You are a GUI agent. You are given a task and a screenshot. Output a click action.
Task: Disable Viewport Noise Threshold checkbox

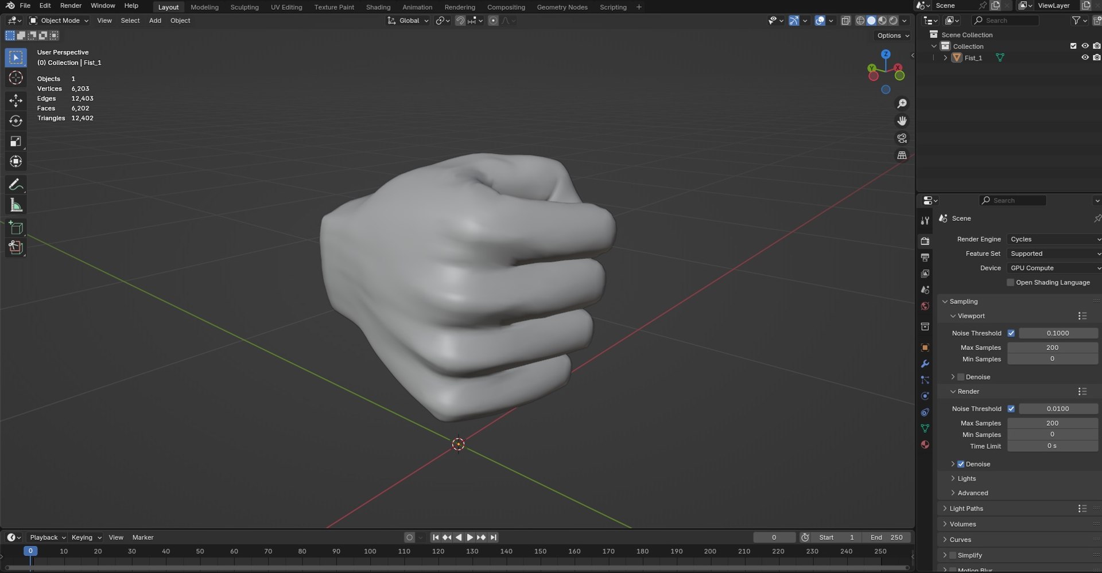coord(1011,333)
